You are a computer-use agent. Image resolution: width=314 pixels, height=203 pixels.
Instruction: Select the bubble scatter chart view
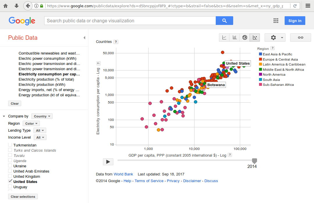pos(255,37)
